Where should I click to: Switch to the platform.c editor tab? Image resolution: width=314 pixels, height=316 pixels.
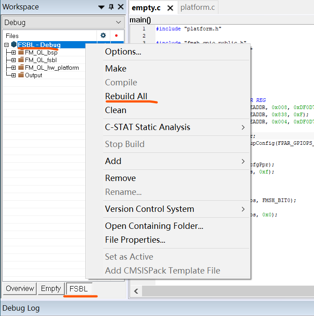pos(197,7)
